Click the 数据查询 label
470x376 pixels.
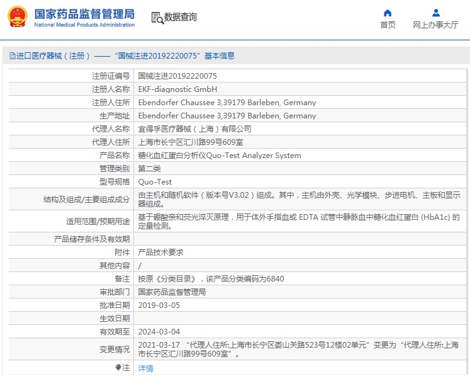coord(180,17)
